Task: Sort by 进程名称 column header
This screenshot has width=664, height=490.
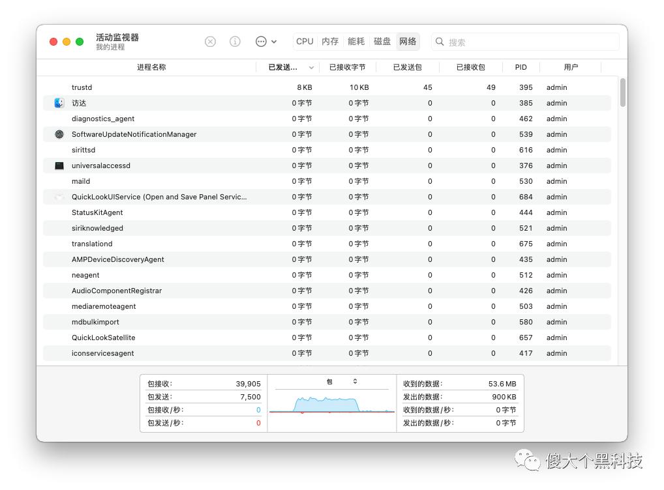Action: click(x=151, y=67)
